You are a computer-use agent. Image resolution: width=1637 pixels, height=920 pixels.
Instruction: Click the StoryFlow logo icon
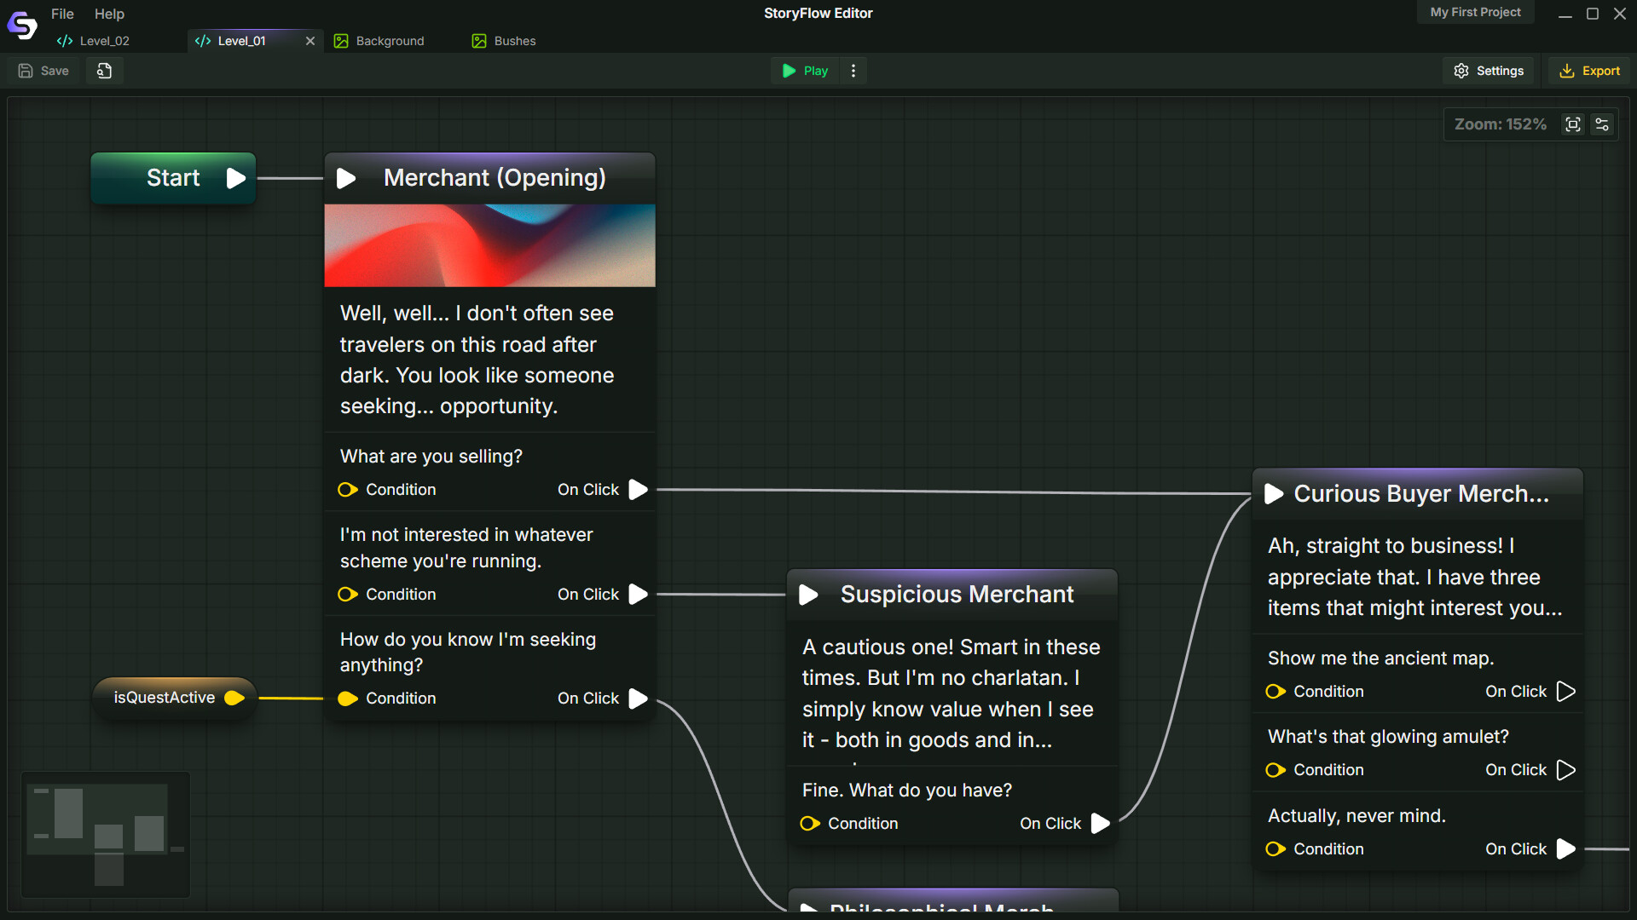pos(22,26)
